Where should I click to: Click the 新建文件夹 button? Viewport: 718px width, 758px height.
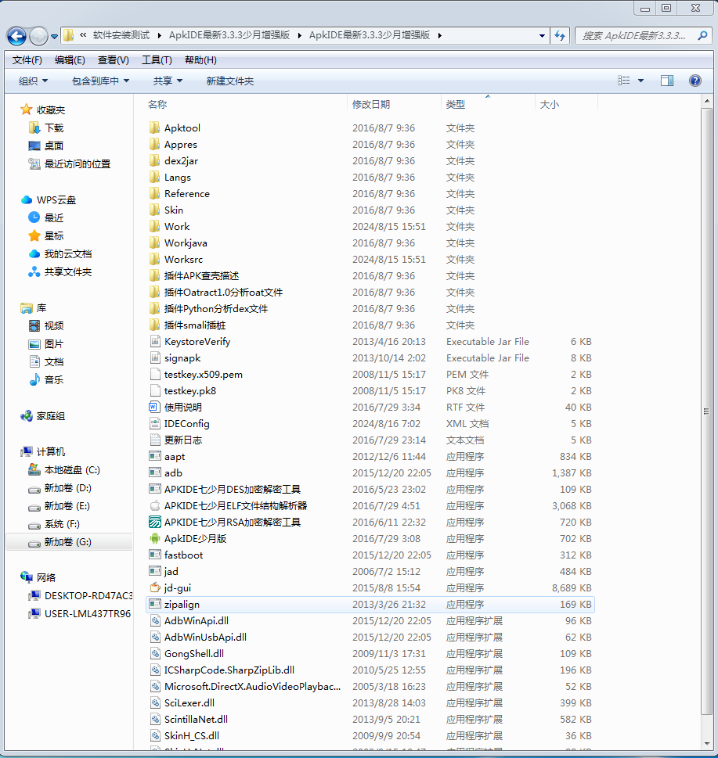coord(229,81)
